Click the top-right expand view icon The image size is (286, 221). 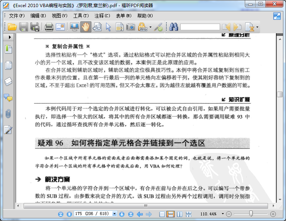click(277, 16)
